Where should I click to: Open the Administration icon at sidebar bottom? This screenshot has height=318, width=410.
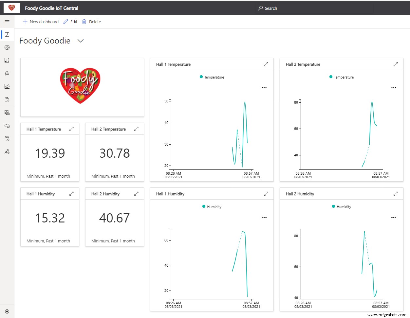click(x=7, y=311)
